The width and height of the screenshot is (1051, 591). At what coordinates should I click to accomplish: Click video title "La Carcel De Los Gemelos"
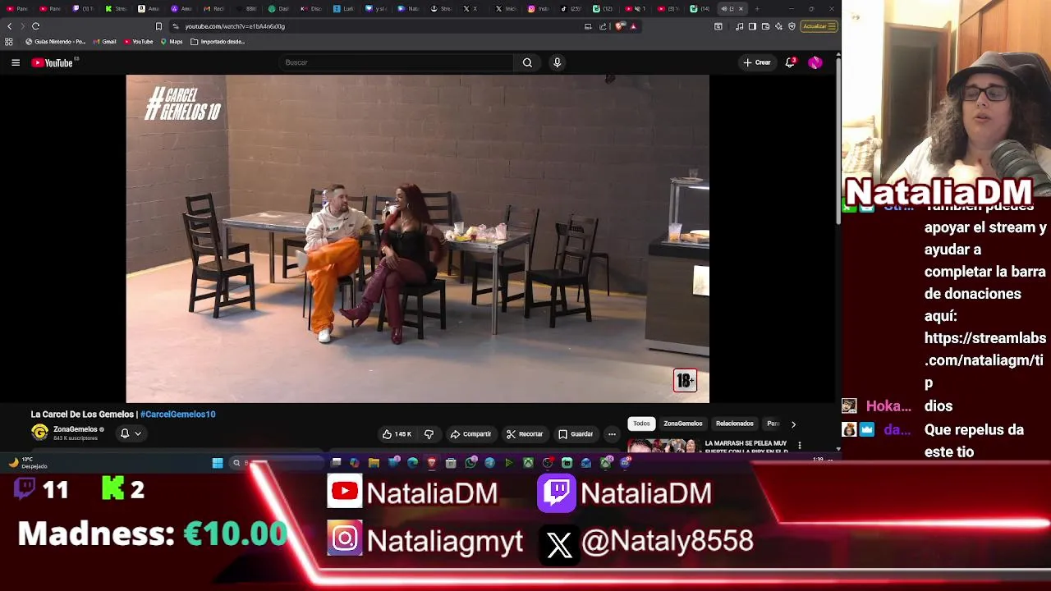click(82, 415)
